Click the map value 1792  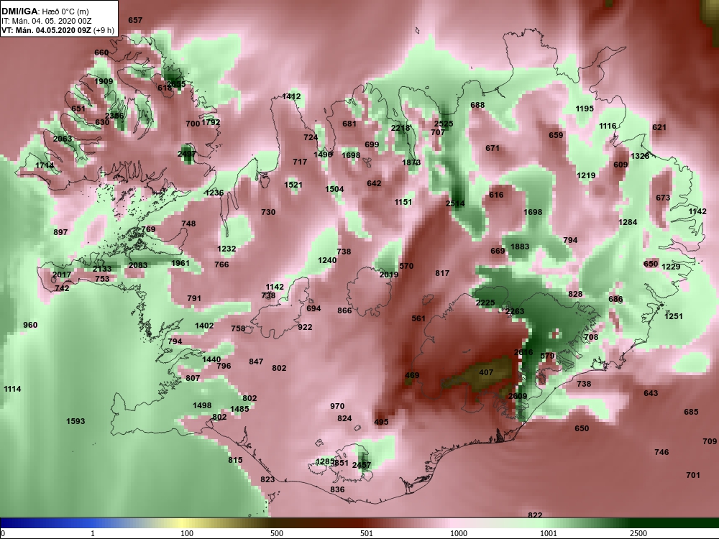211,122
